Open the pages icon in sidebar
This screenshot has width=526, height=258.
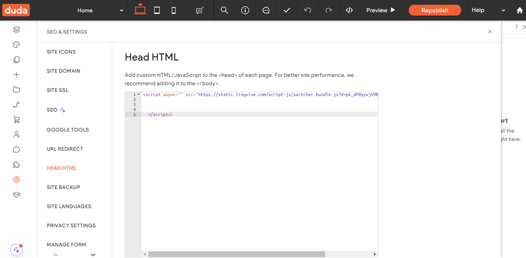tap(16, 60)
